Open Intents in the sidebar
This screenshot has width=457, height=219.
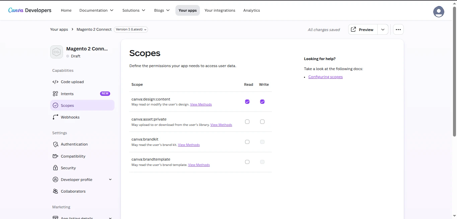[x=82, y=94]
